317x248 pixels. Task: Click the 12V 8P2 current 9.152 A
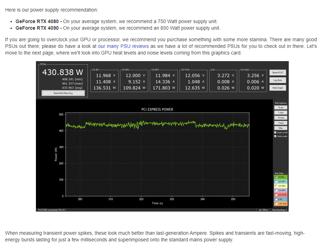pyautogui.click(x=136, y=82)
